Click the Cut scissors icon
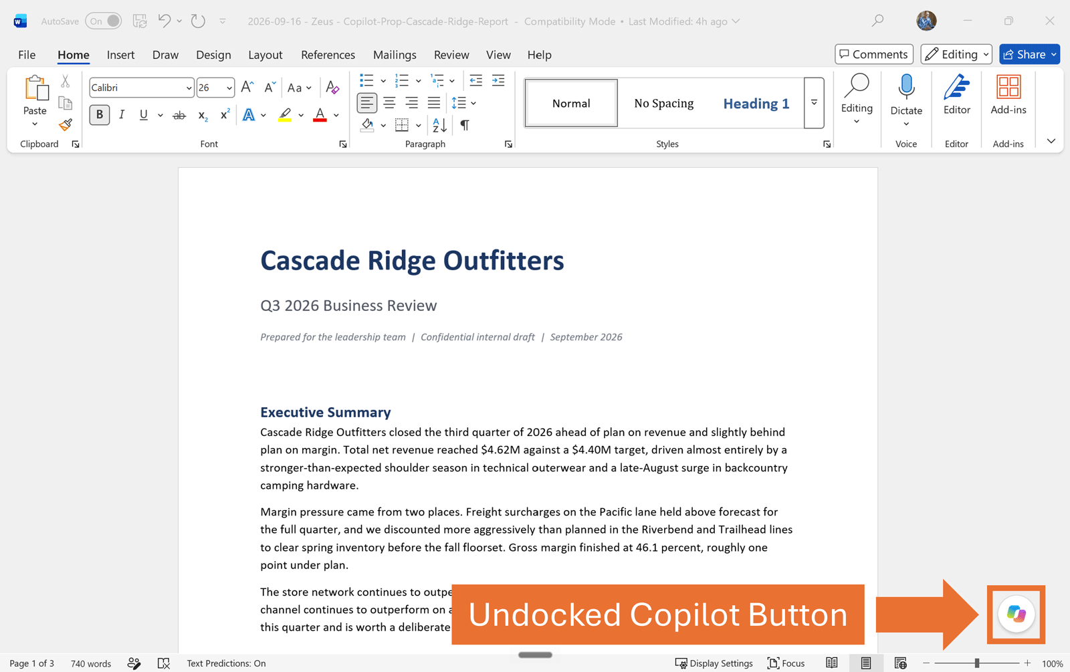Screen dimensions: 1070x672 65,82
